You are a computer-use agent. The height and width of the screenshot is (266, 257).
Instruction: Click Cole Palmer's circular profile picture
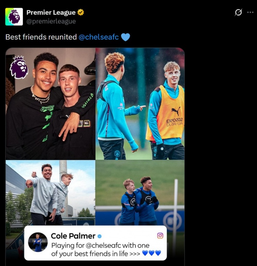38,242
